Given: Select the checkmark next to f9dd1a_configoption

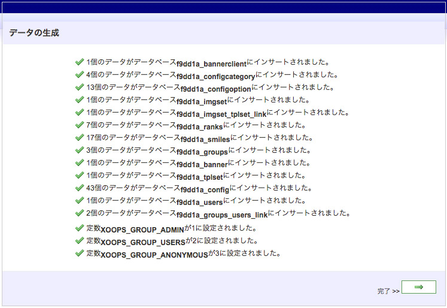Looking at the screenshot, I should (79, 87).
